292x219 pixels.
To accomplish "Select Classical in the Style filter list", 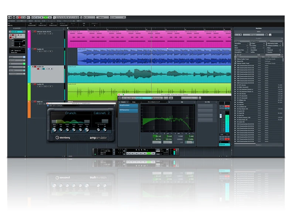I will pos(274,50).
